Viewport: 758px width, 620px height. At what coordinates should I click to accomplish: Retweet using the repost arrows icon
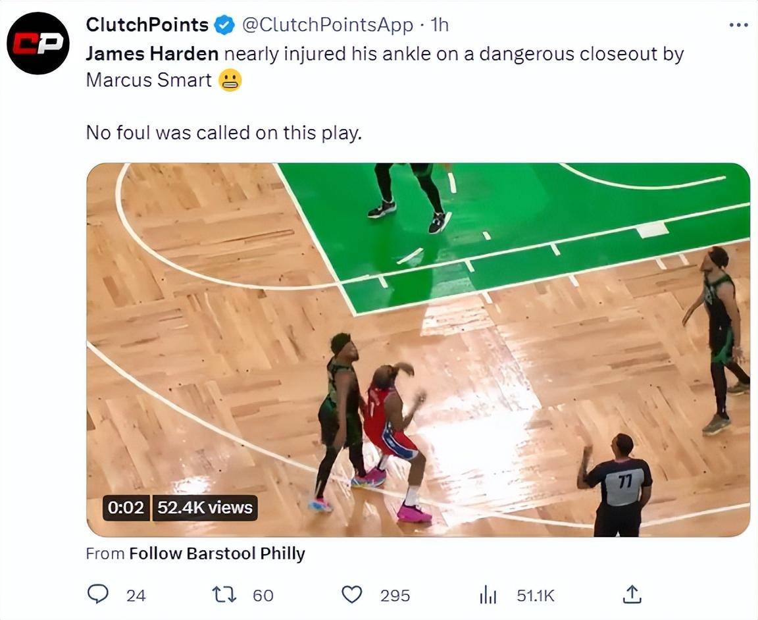(225, 594)
